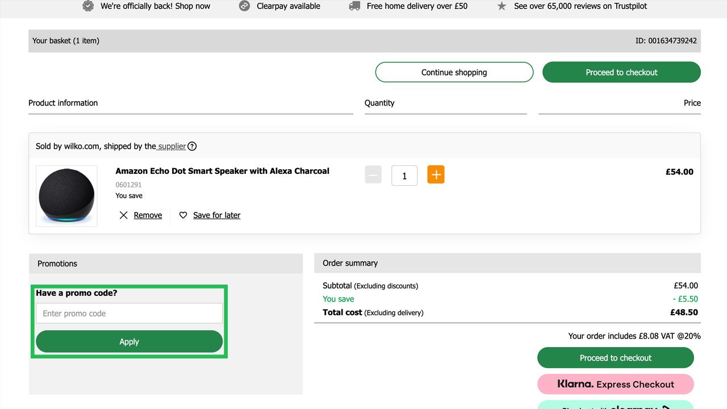Click the delivery truck icon
Image resolution: width=727 pixels, height=409 pixels.
(354, 6)
